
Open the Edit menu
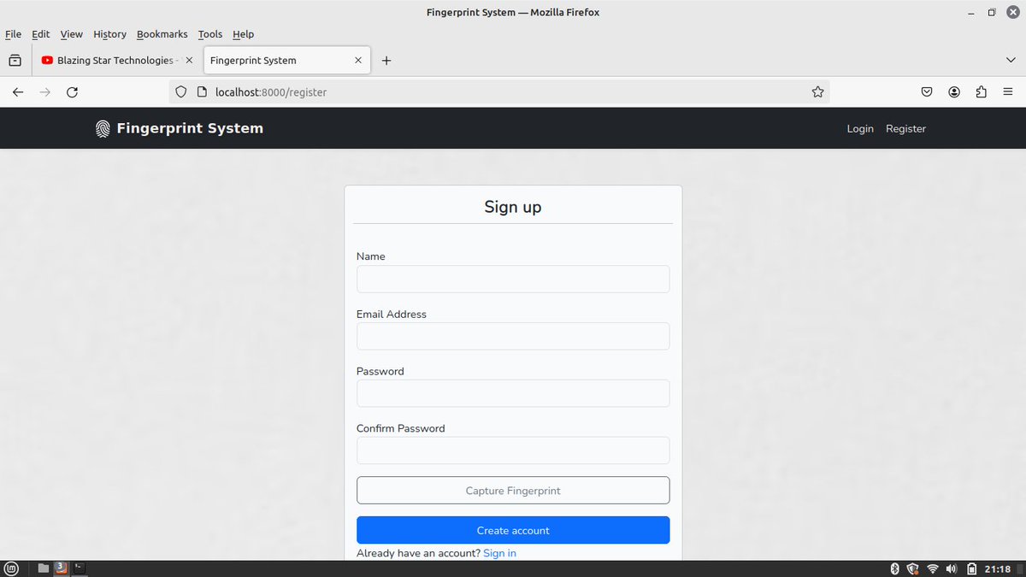[41, 34]
